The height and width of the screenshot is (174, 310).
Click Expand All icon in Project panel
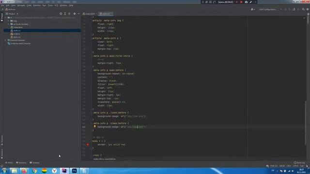65,14
